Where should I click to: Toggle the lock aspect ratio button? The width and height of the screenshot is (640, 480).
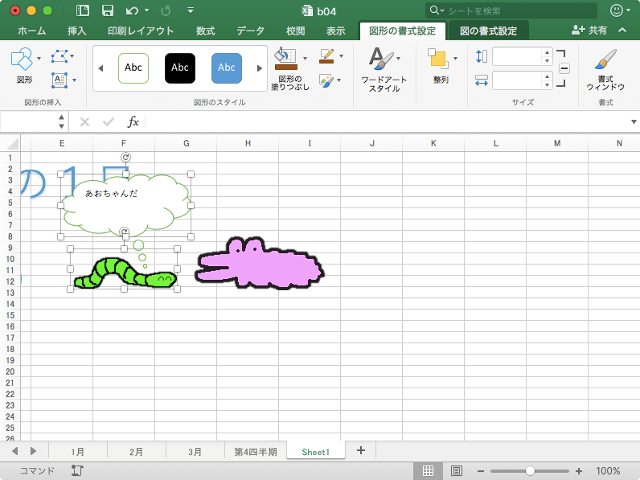pos(564,68)
